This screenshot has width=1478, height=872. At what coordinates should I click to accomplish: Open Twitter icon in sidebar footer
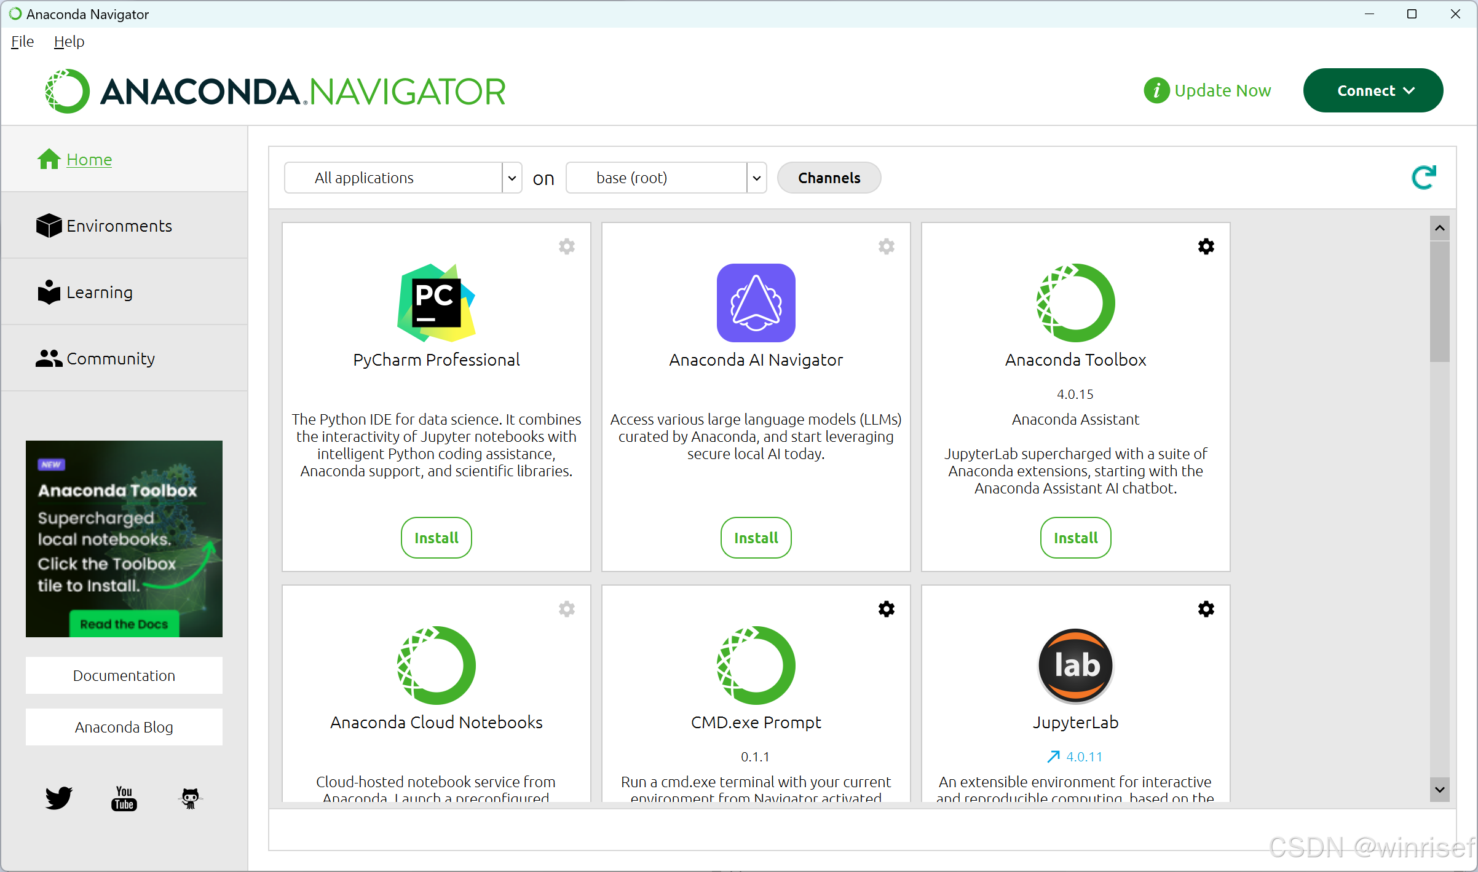pyautogui.click(x=59, y=798)
